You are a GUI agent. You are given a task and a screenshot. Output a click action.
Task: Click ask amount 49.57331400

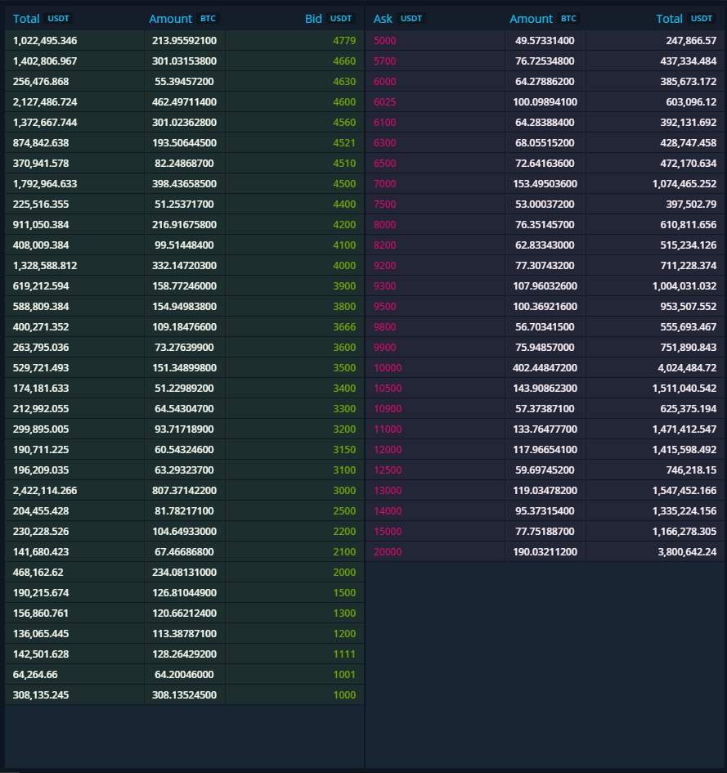click(545, 40)
